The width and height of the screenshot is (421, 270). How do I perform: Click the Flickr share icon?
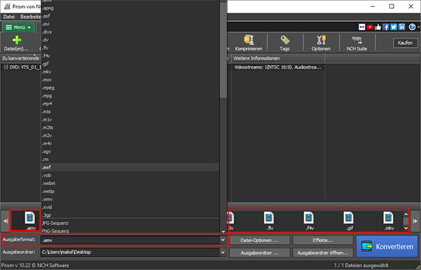362,27
